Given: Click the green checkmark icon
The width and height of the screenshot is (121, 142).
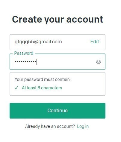Looking at the screenshot, I should [16, 88].
